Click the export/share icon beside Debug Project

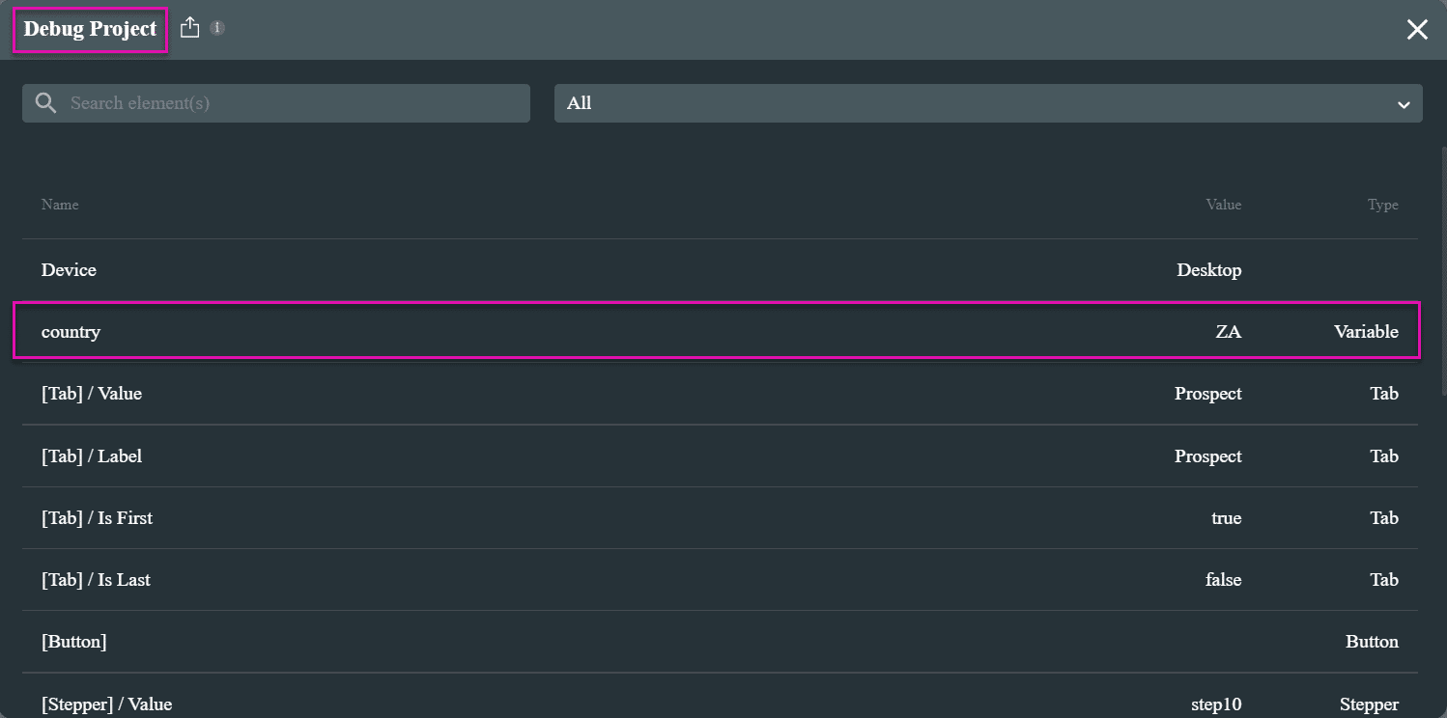(190, 28)
